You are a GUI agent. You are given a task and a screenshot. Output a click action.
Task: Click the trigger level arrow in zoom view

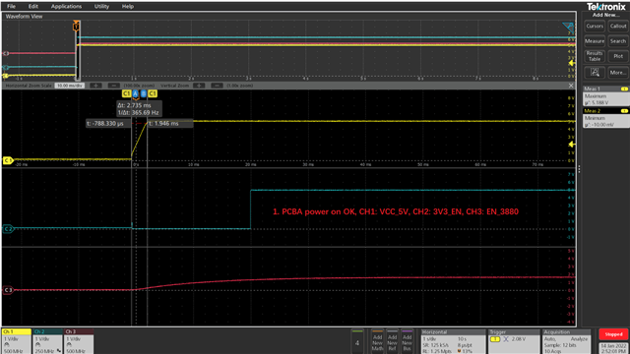(x=572, y=145)
